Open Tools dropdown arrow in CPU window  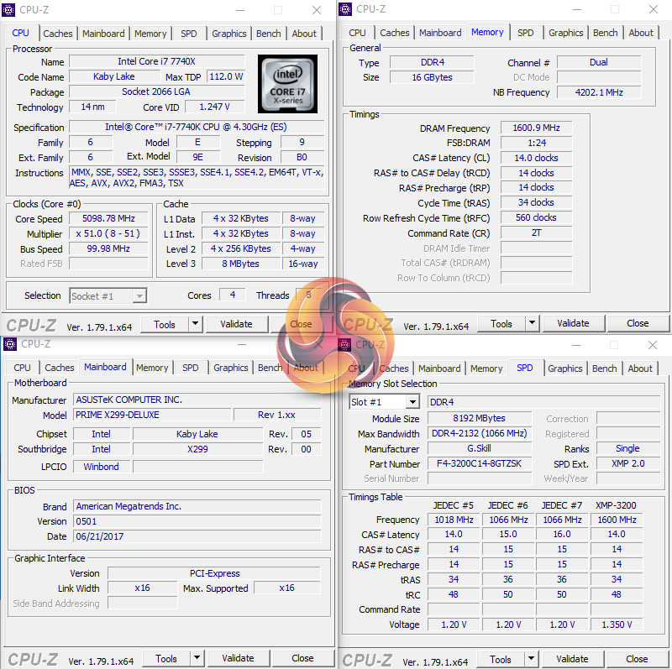(x=196, y=324)
